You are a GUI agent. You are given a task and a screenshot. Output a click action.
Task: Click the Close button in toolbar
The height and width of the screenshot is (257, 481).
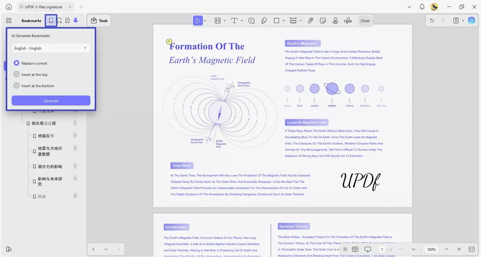[365, 21]
